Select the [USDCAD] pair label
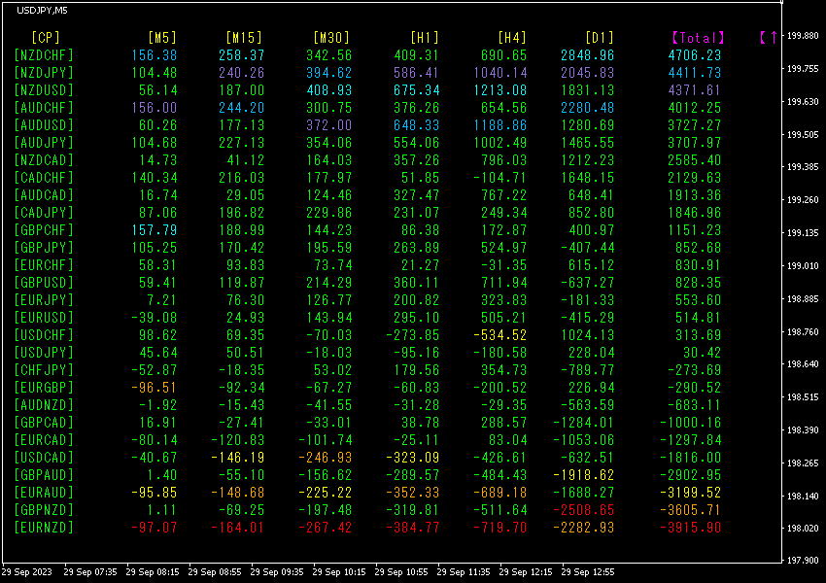 44,458
